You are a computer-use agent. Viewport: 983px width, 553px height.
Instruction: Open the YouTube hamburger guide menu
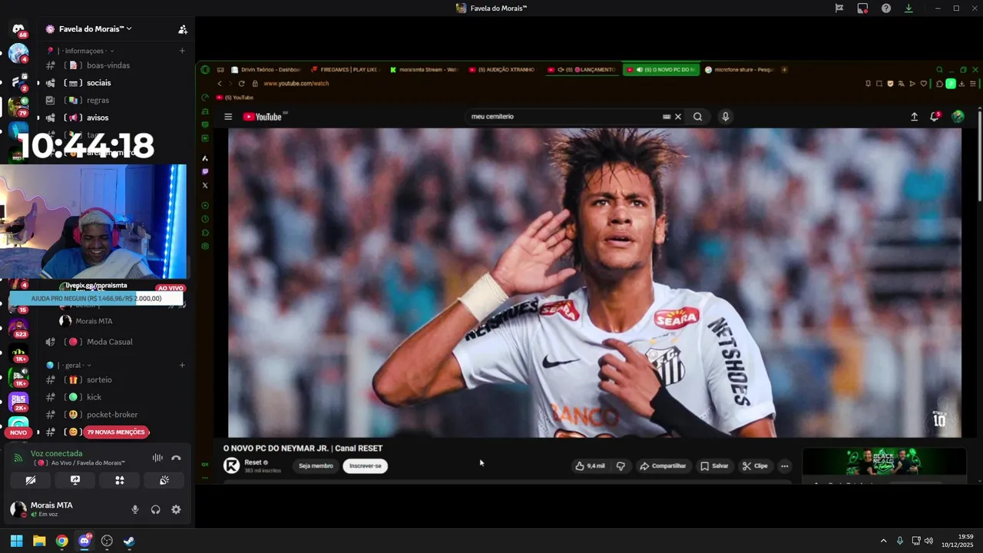click(228, 117)
